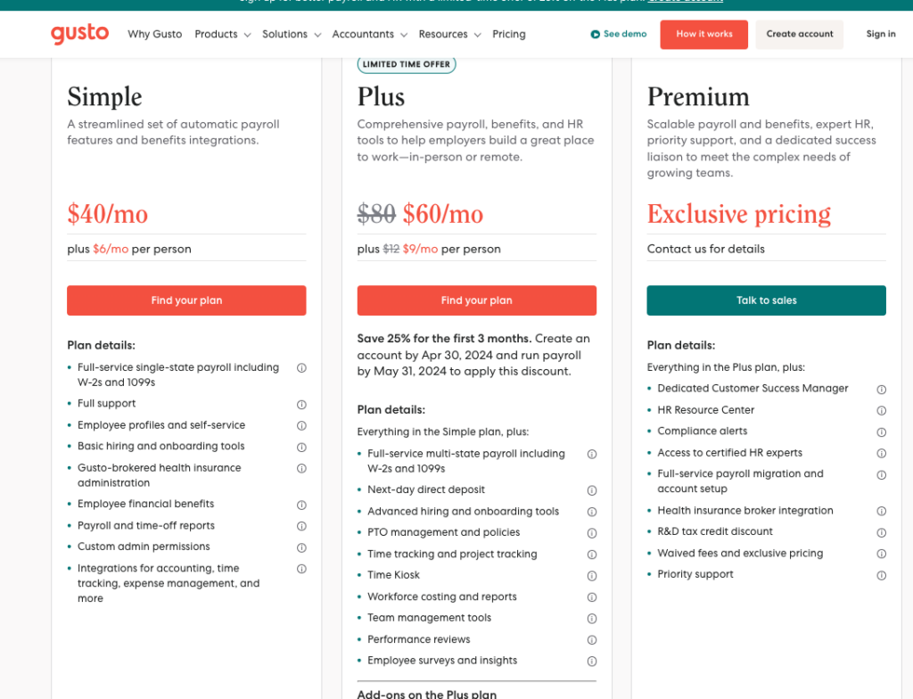Click Find your plan under Simple
The width and height of the screenshot is (913, 699).
pyautogui.click(x=186, y=300)
